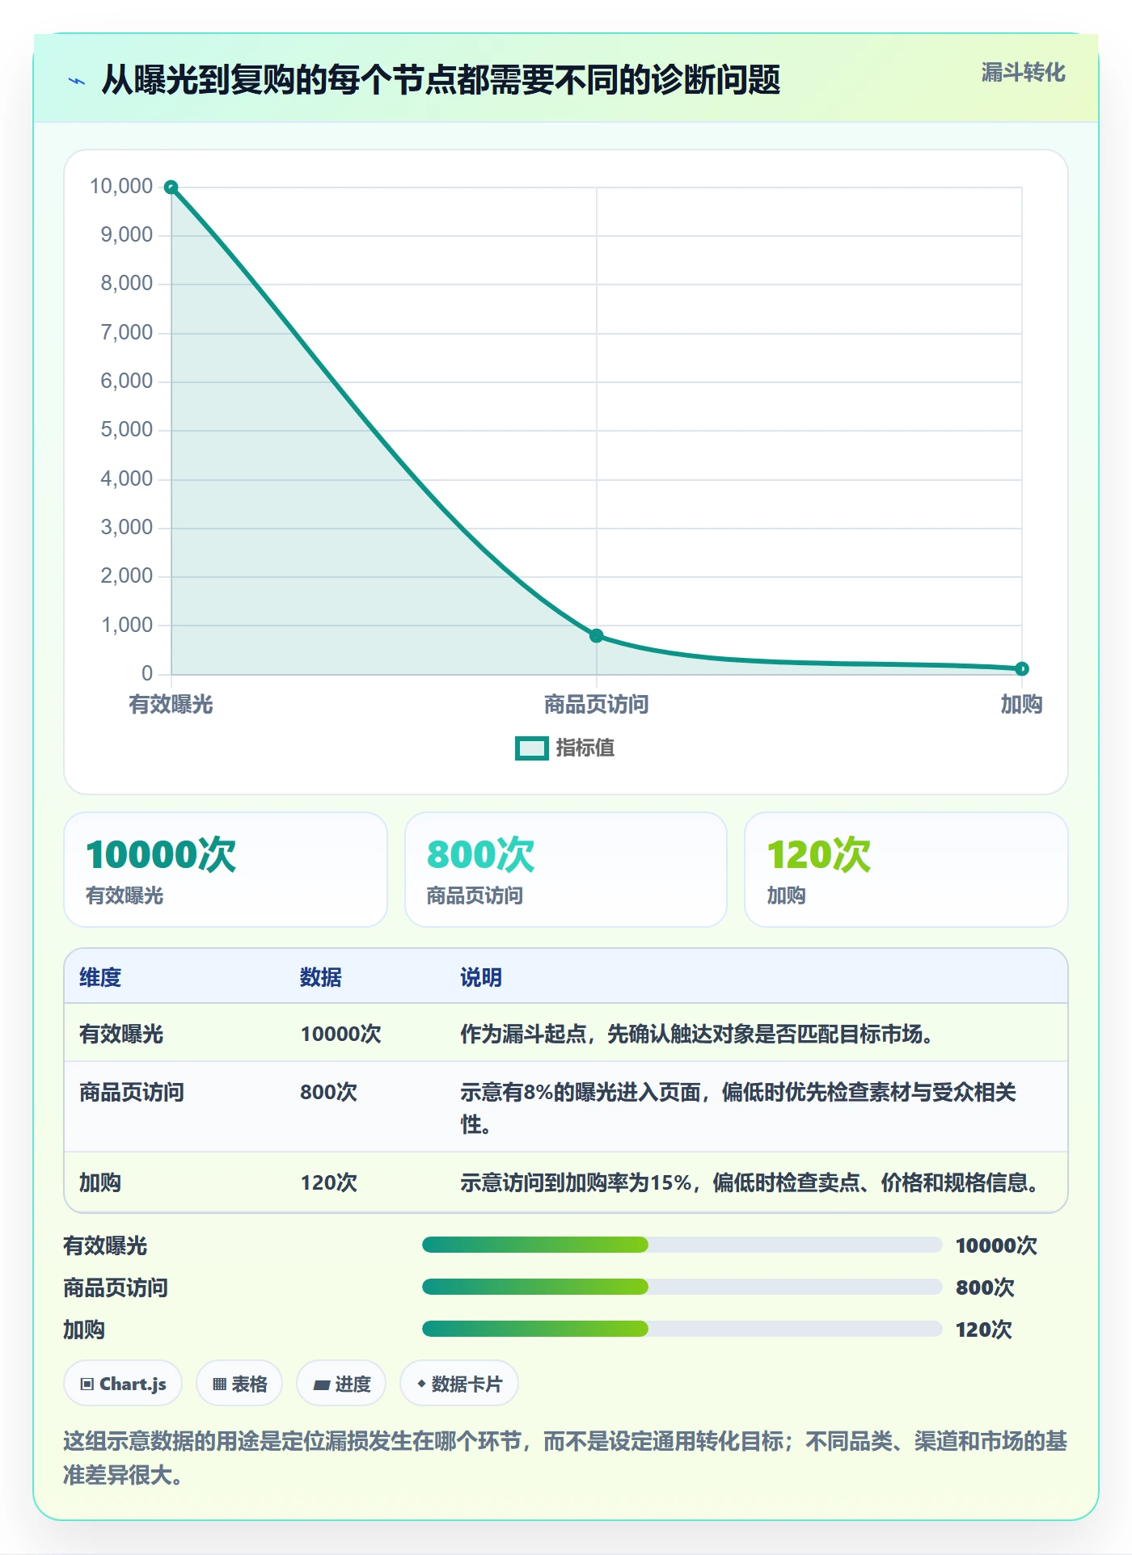
Task: Click the 商品页访问 data point on the chart
Action: click(597, 636)
